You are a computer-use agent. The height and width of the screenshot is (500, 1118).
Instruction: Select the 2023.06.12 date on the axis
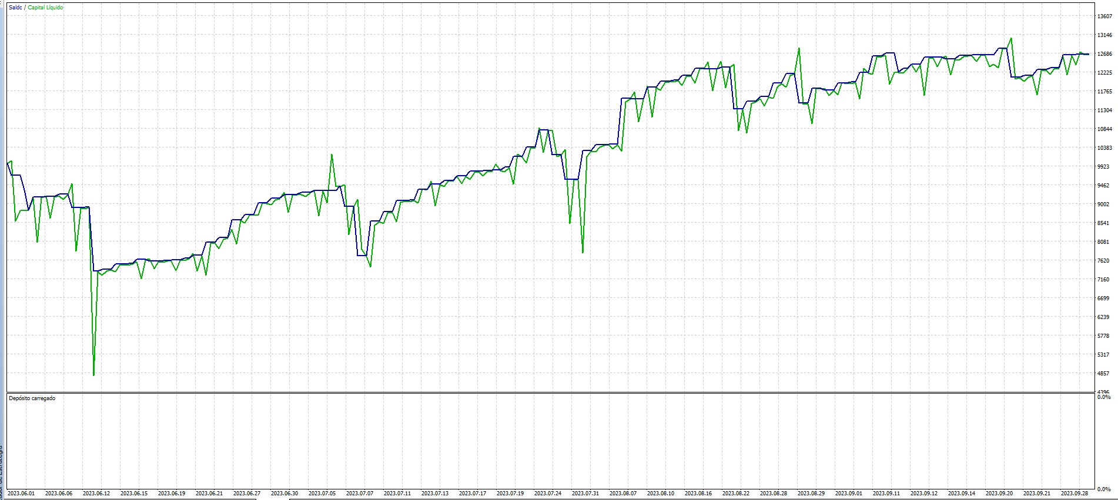(96, 494)
